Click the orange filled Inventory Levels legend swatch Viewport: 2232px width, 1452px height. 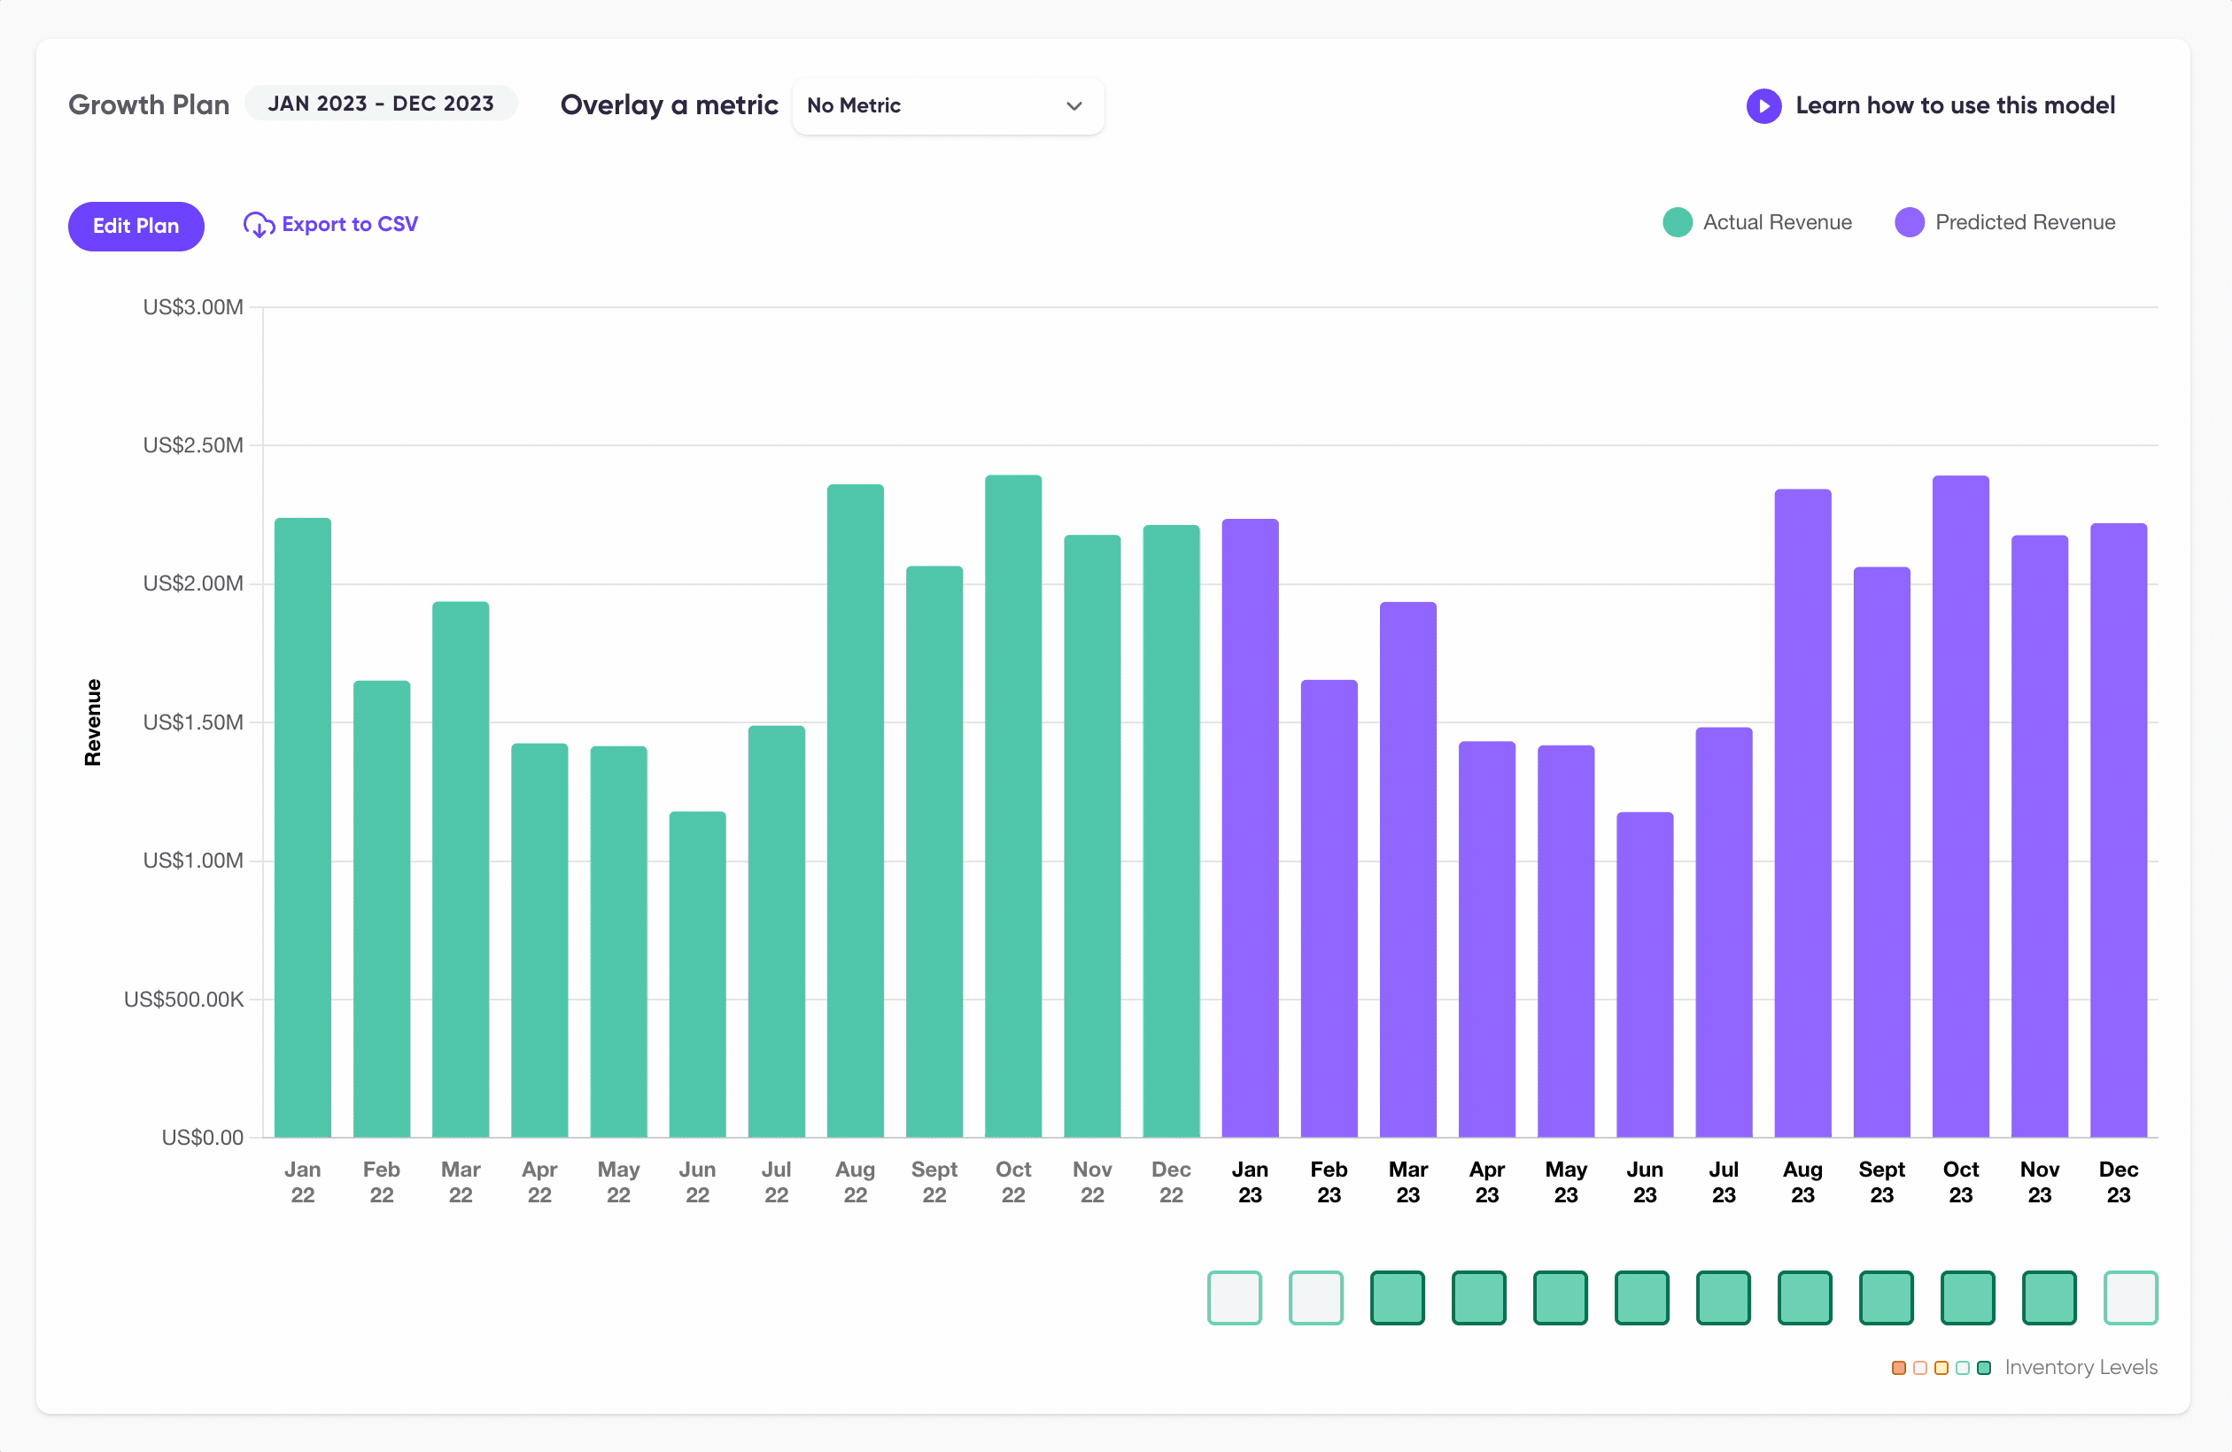coord(1898,1368)
